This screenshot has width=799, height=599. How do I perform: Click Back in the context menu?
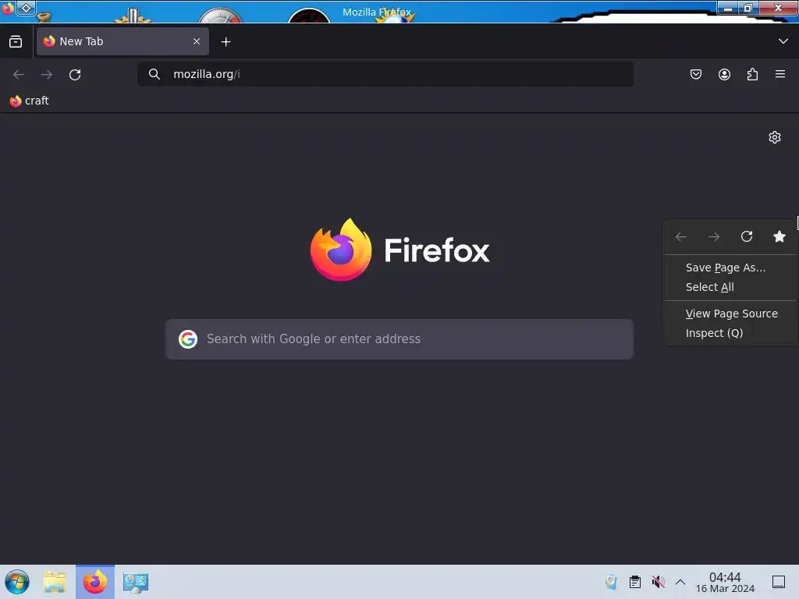click(681, 237)
